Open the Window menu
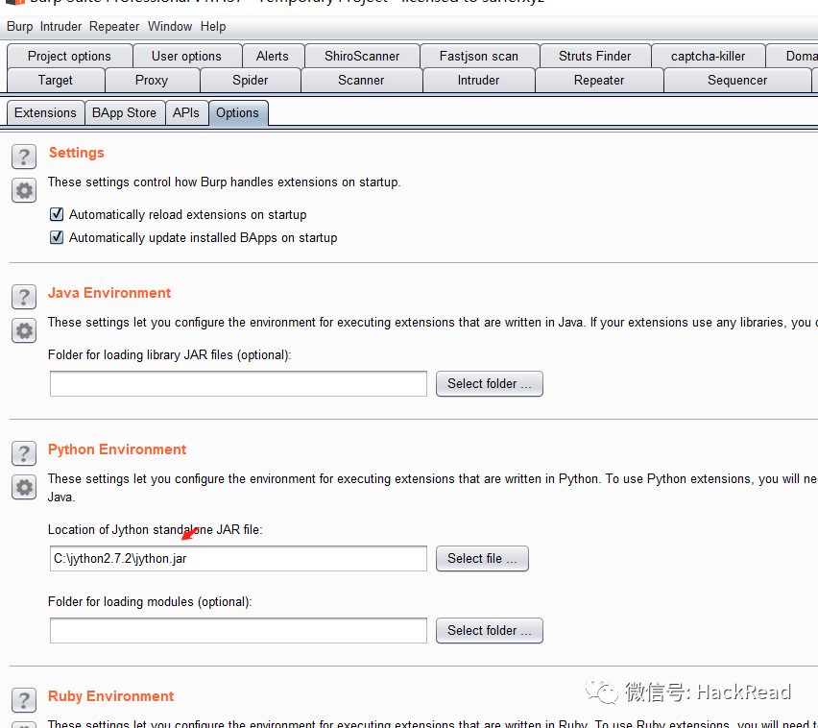The width and height of the screenshot is (818, 728). pyautogui.click(x=170, y=26)
